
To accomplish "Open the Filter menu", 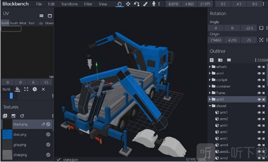I will [x=88, y=4].
